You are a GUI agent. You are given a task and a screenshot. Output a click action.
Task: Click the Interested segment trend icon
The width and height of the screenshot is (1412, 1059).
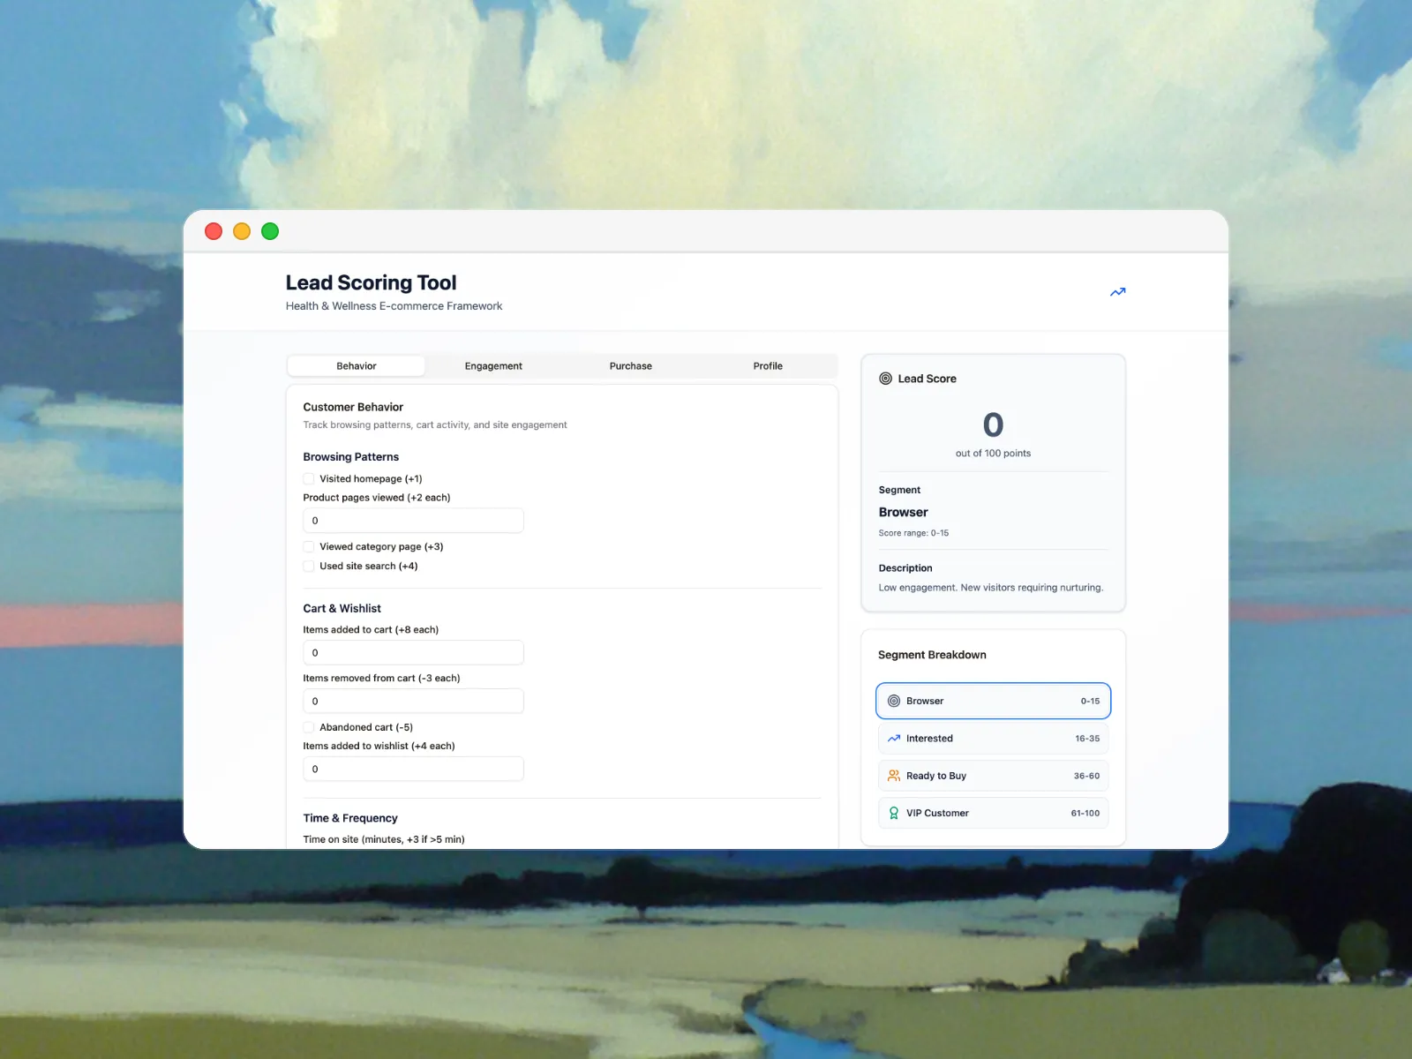(893, 739)
